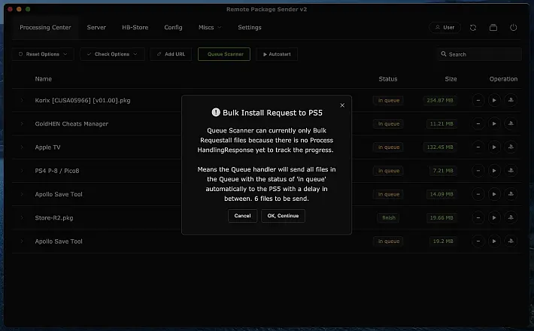Viewport: 534px width, 331px height.
Task: Click the Add URL button
Action: (171, 54)
